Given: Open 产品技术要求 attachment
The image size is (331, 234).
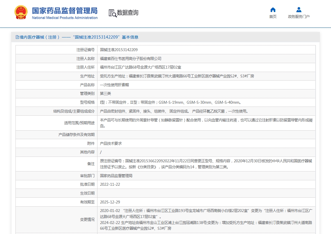Looking at the screenshot, I should [111, 143].
